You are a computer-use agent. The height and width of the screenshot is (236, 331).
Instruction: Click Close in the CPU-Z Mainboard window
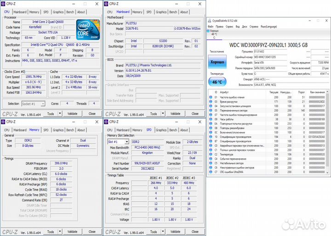195,114
